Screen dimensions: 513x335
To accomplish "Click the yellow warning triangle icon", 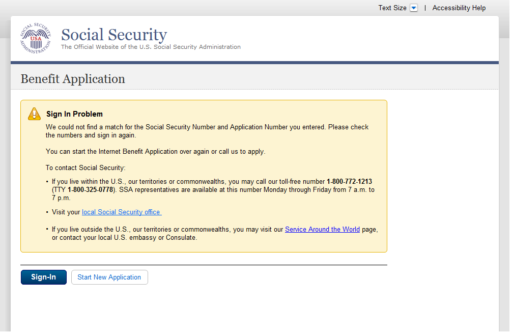I will tap(34, 114).
